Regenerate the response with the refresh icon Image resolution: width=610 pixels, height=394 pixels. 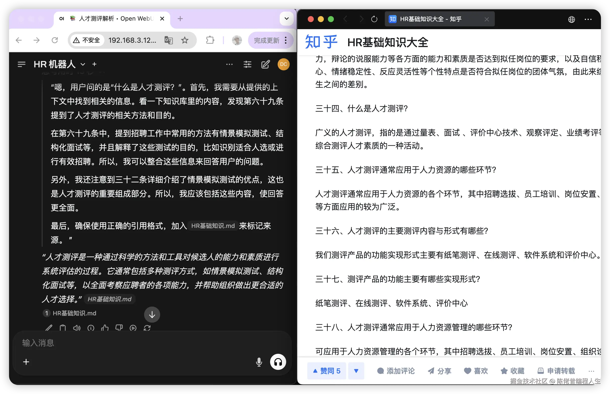(x=148, y=328)
